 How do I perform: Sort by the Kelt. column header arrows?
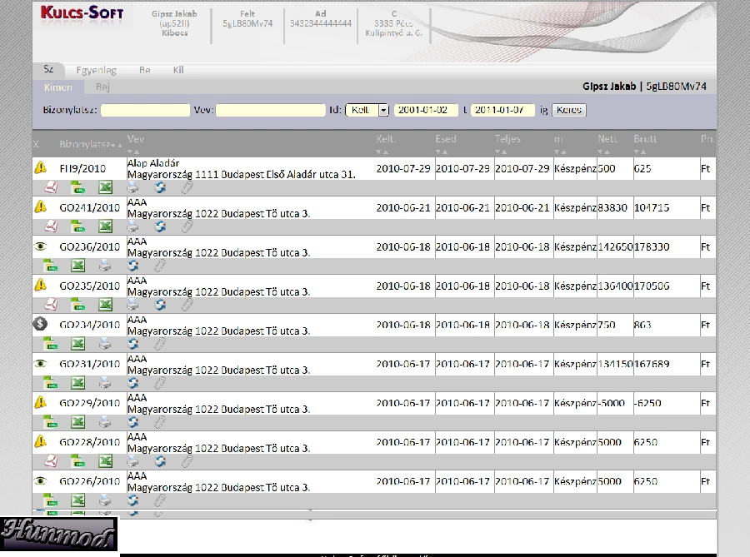click(x=382, y=152)
